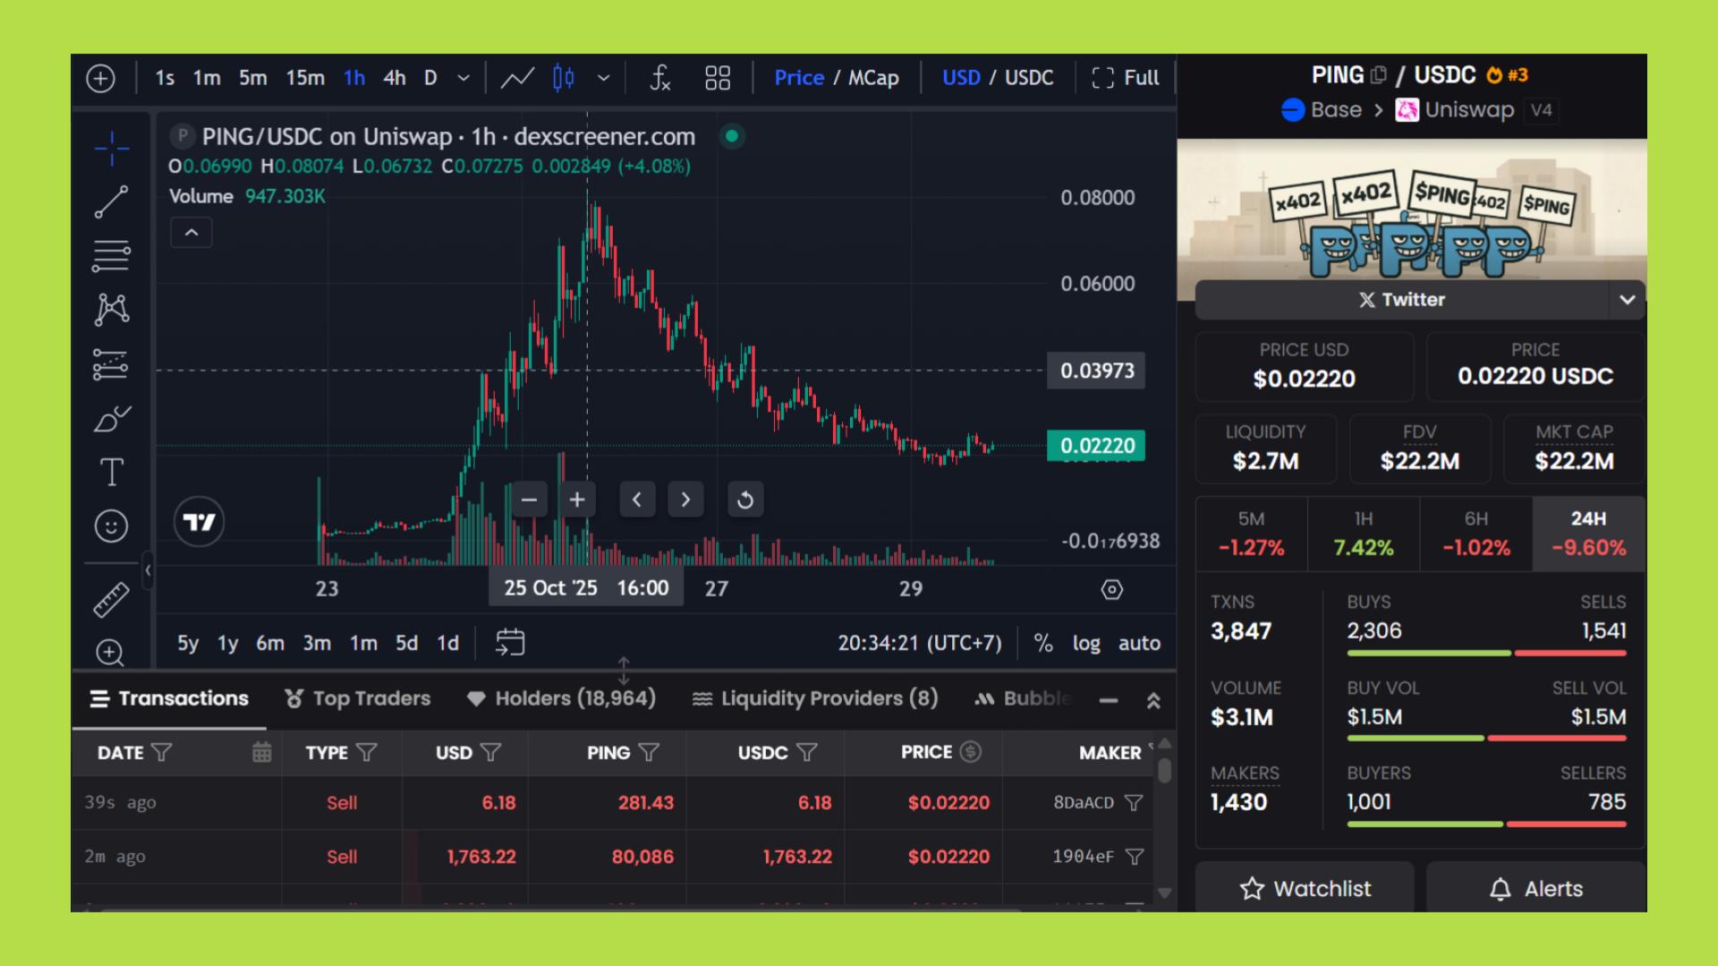Add PING to the Watchlist

click(x=1304, y=888)
